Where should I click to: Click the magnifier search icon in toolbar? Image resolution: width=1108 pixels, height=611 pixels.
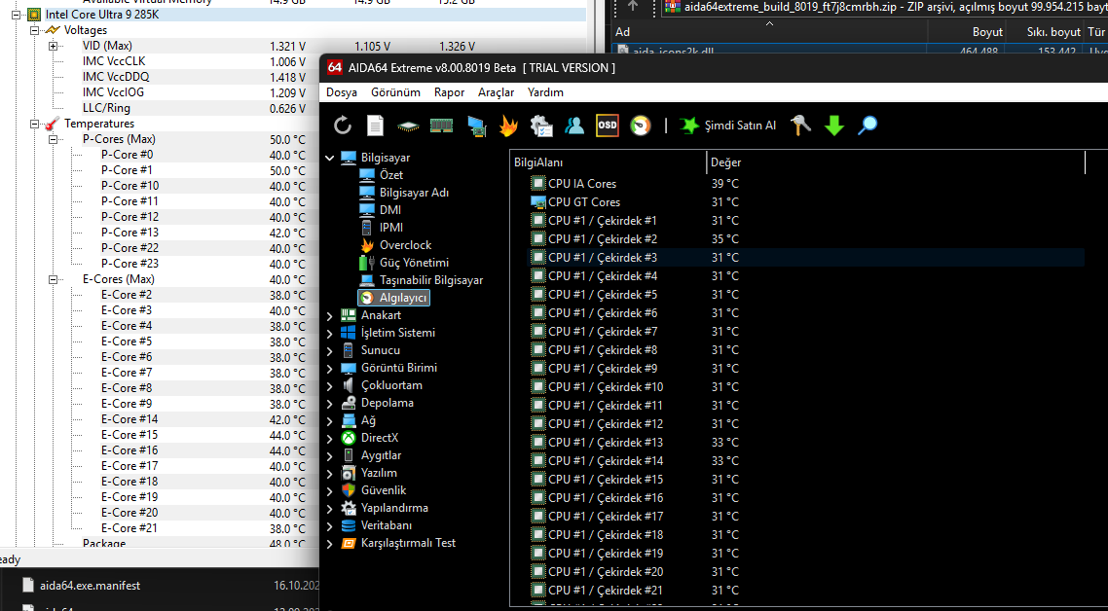pos(867,126)
